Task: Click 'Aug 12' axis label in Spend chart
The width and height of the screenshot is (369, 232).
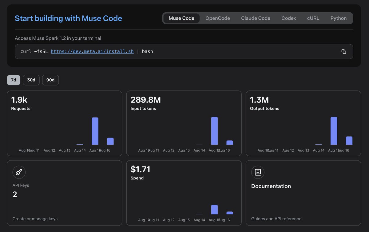Action: [x=169, y=220]
